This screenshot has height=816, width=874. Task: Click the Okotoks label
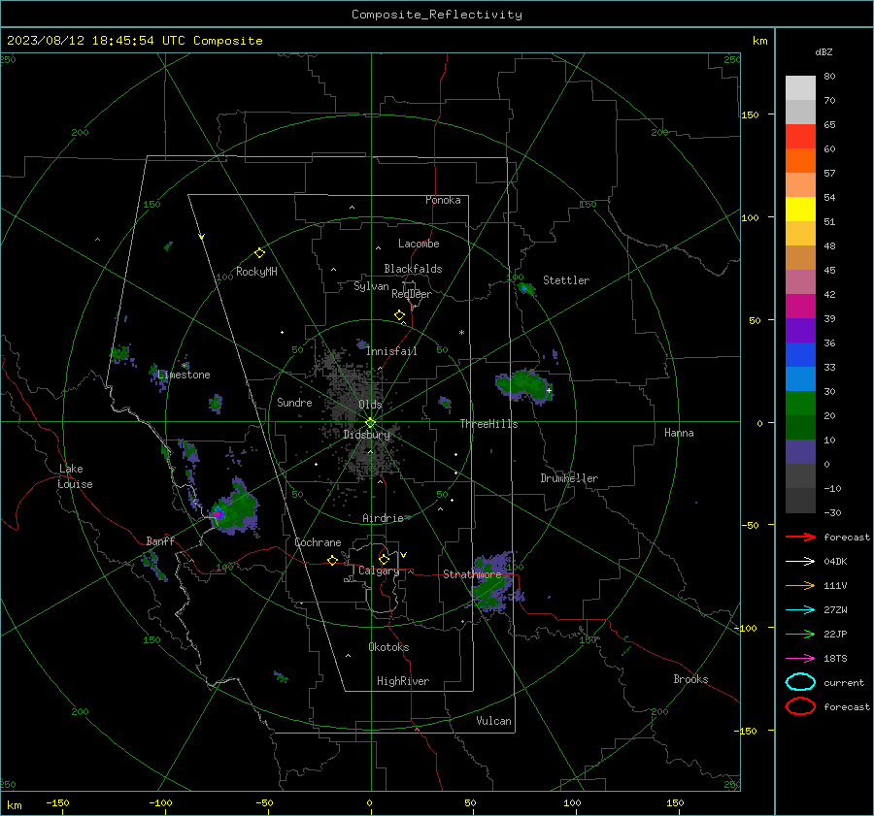(388, 647)
